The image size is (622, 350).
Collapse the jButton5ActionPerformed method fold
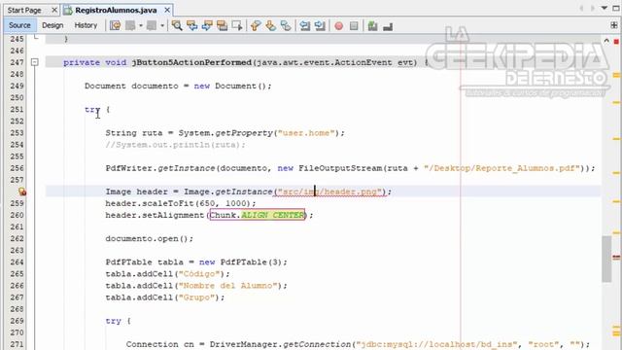tap(35, 62)
